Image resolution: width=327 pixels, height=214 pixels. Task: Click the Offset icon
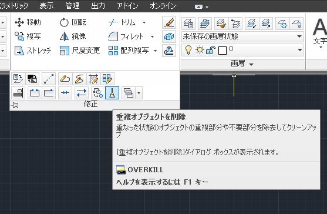click(x=169, y=51)
